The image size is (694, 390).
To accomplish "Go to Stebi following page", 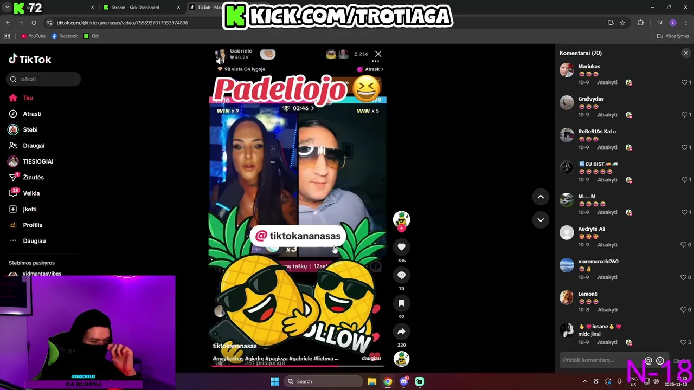I will tap(23, 130).
